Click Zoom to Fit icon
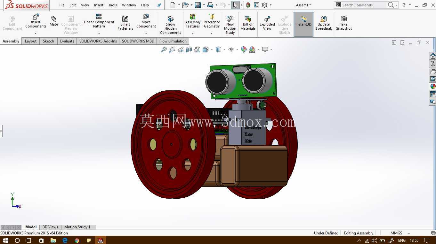This screenshot has height=244, width=436. [x=164, y=50]
